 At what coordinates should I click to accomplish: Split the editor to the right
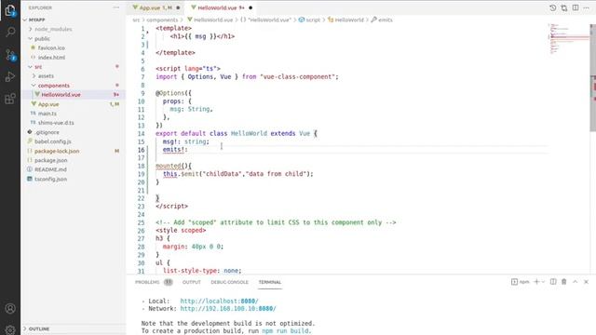576,7
